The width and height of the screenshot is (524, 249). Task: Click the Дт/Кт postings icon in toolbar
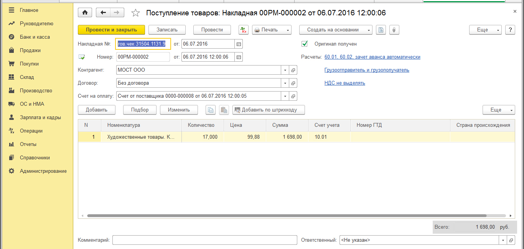click(x=244, y=30)
